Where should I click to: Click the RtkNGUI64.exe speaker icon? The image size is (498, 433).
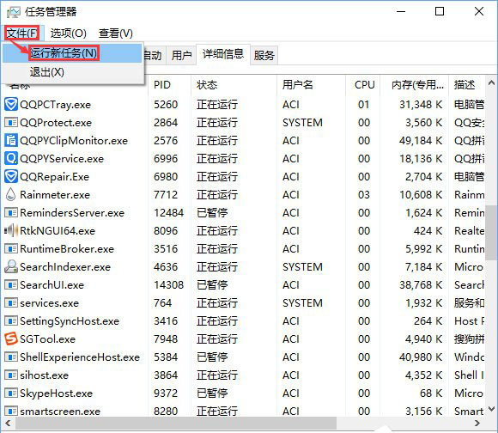11,230
